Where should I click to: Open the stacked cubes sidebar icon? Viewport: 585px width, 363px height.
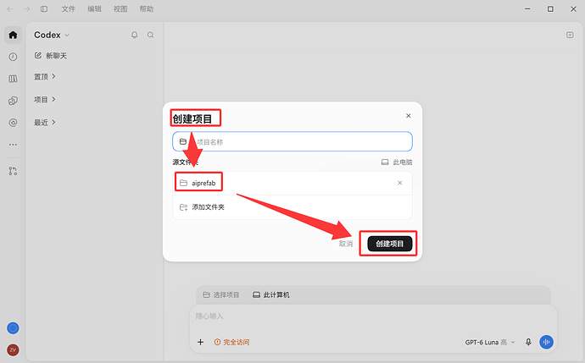13,101
